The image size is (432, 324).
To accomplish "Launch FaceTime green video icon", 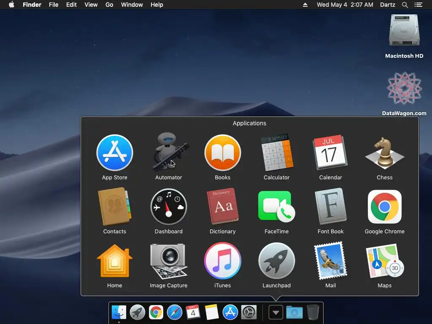I will pos(277,207).
